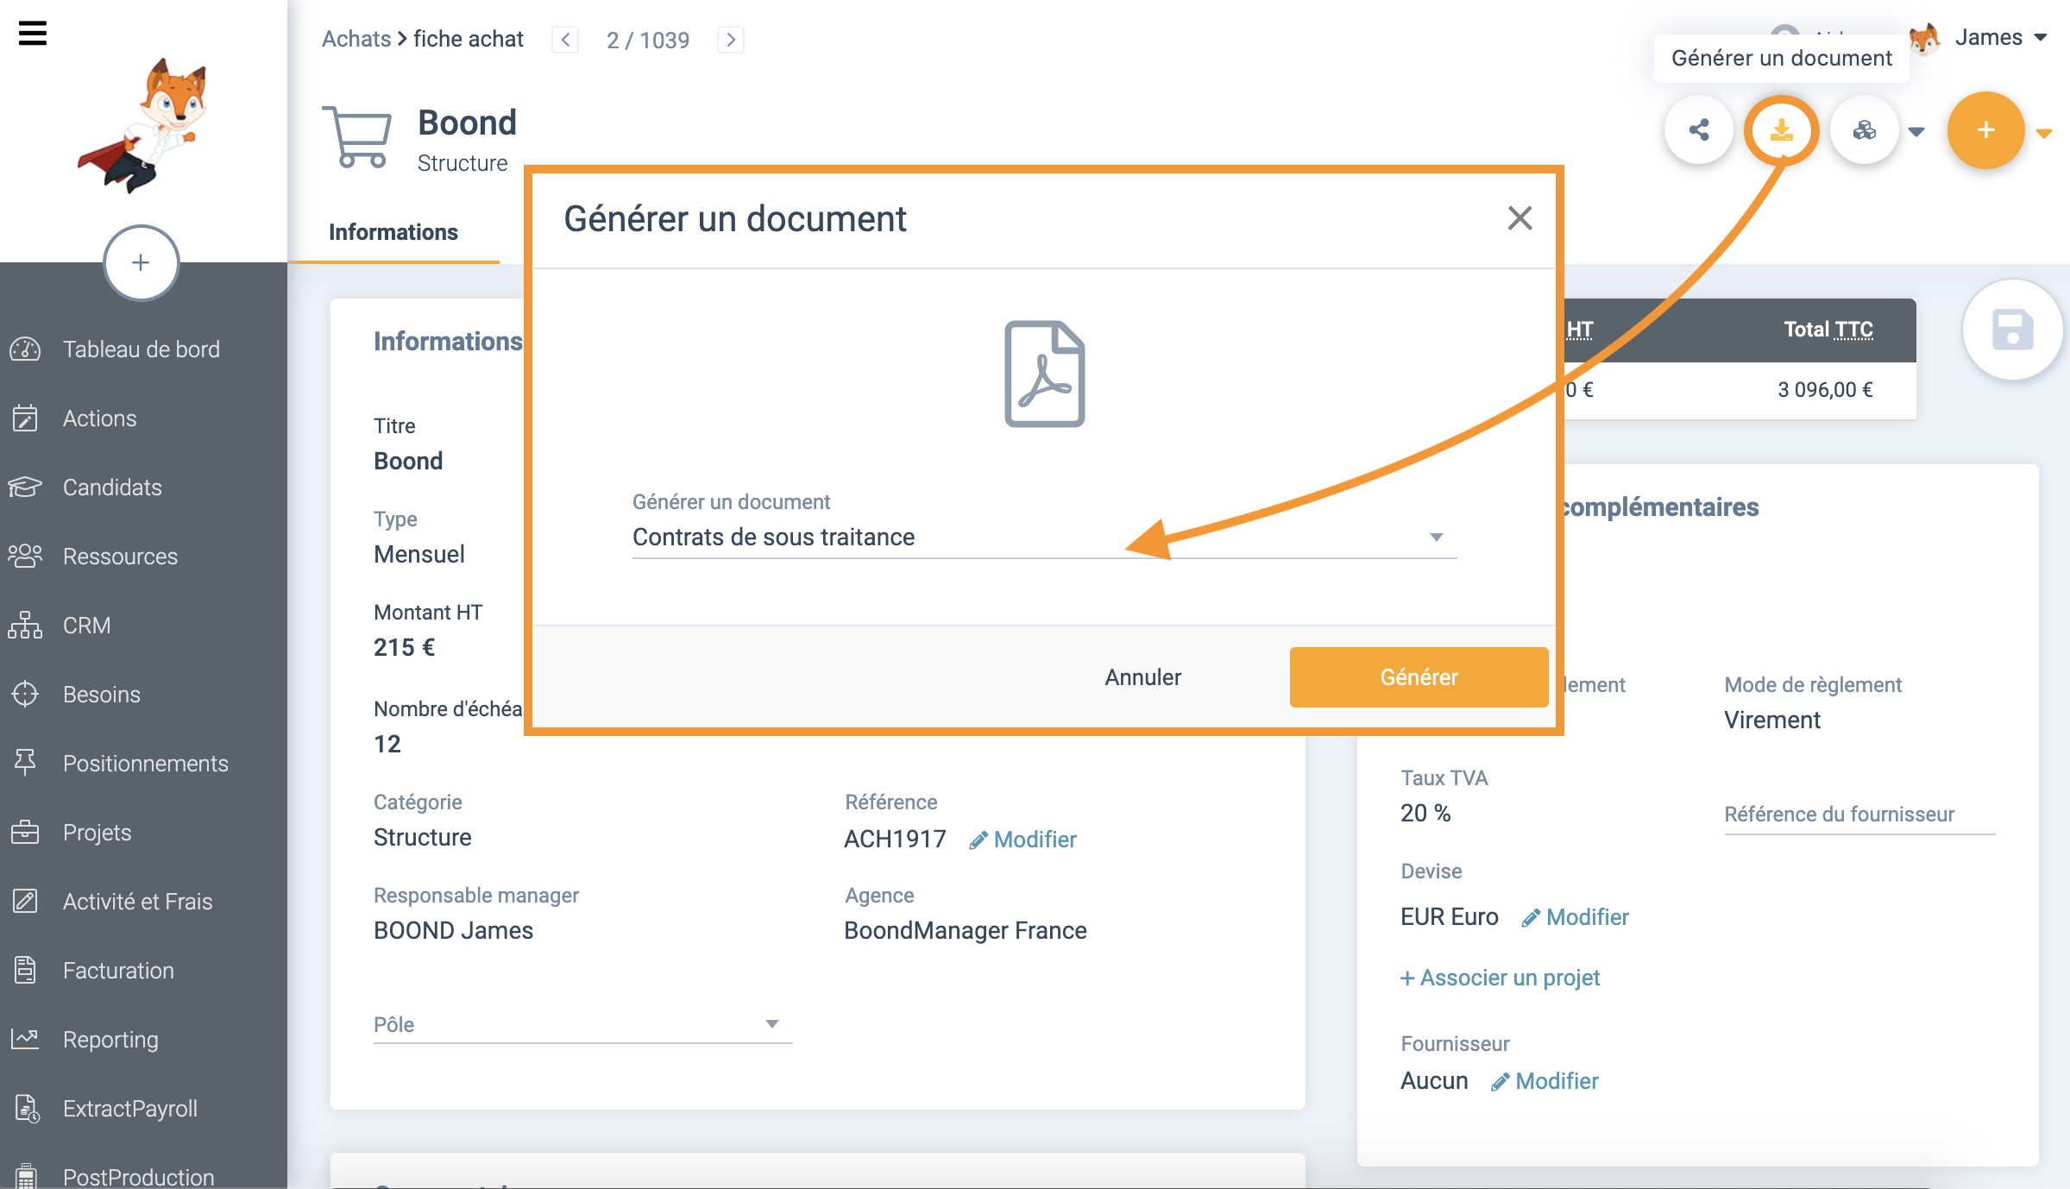Viewport: 2070px width, 1189px height.
Task: Click the Positionnements pin icon
Action: [x=25, y=763]
